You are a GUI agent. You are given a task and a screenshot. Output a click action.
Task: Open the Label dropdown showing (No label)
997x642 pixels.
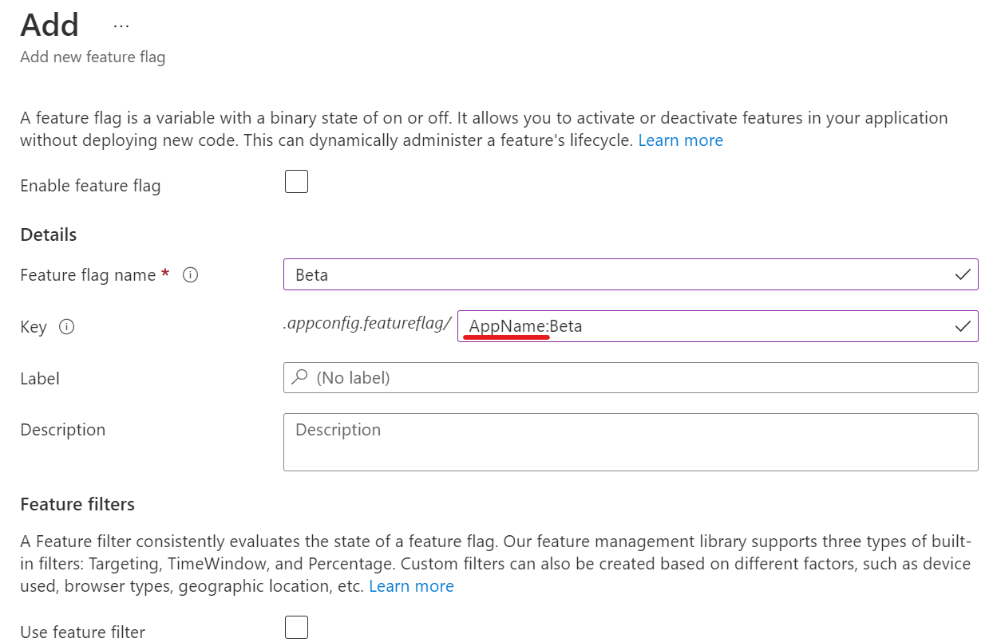click(x=631, y=377)
